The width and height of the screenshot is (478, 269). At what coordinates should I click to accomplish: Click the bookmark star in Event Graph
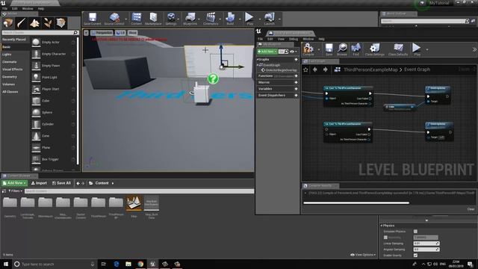pyautogui.click(x=305, y=69)
